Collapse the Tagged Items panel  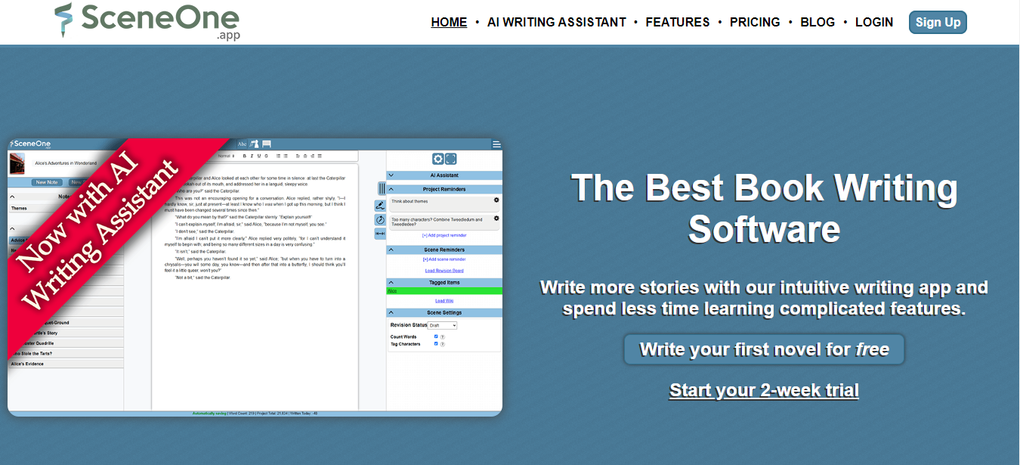coord(444,282)
